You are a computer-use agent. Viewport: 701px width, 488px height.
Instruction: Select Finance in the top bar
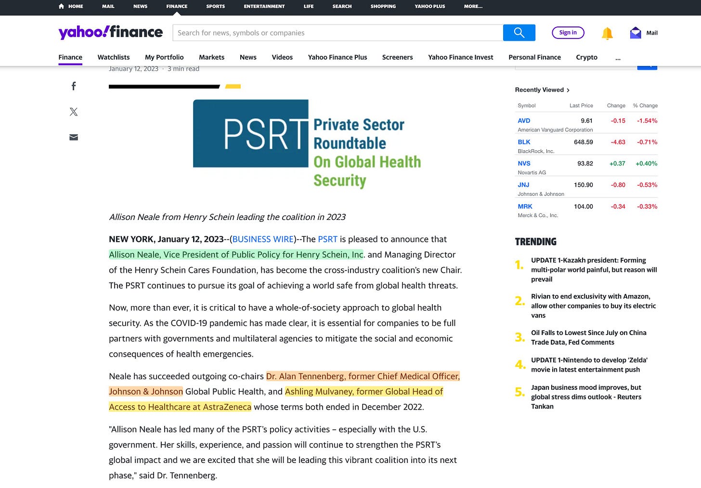point(177,6)
